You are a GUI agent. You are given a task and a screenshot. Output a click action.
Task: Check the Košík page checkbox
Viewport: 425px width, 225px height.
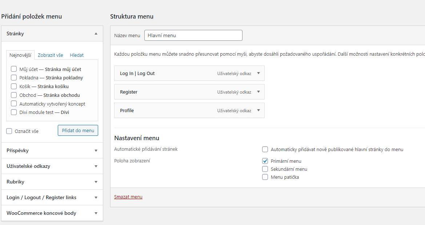tap(14, 86)
